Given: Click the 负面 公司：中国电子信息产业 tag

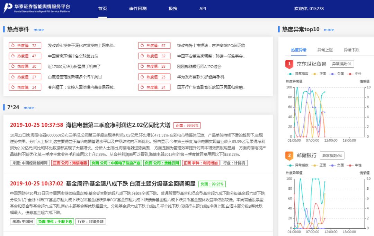Looking at the screenshot, I should coord(116,163).
